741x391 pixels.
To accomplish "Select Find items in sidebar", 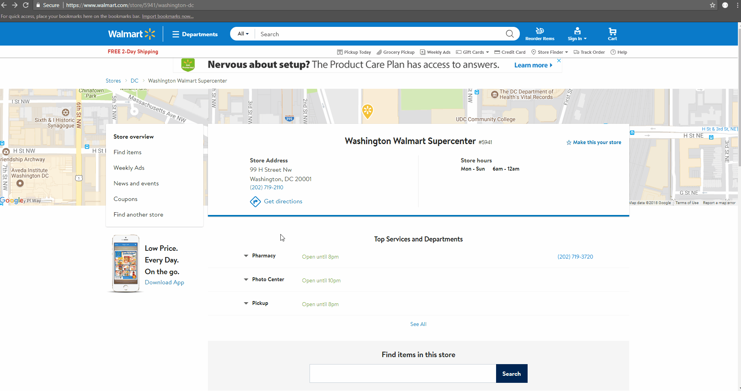I will tap(127, 152).
